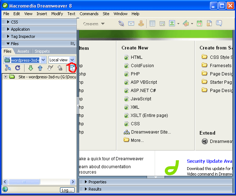Open the Files panel options menu icon
The height and width of the screenshot is (196, 236).
[73, 44]
